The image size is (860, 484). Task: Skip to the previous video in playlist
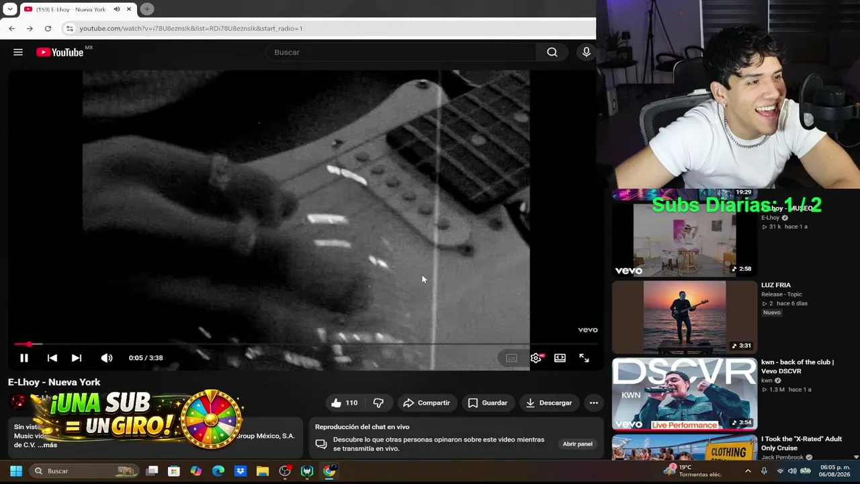click(52, 358)
